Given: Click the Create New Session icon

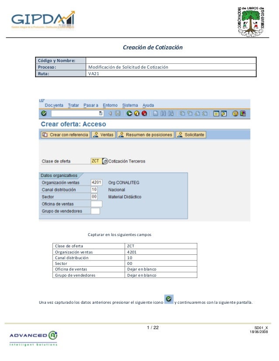Looking at the screenshot, I should coord(216,113).
